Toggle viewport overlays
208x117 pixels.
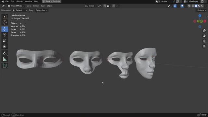182,6
